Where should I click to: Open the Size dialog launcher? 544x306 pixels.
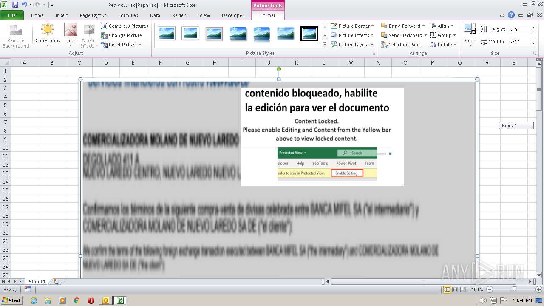coord(535,54)
